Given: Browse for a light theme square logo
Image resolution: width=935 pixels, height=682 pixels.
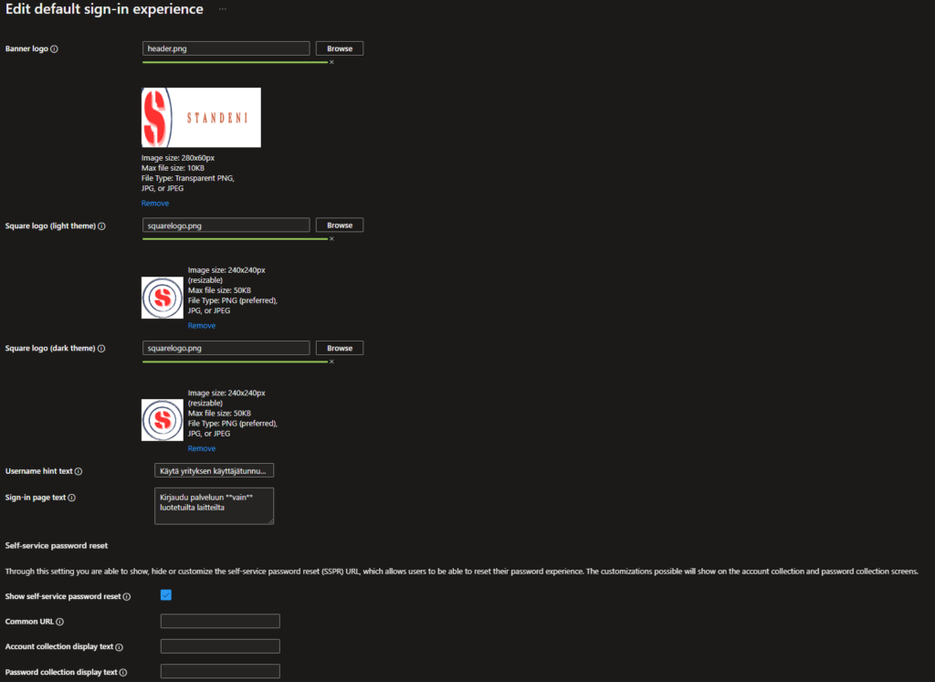Looking at the screenshot, I should pos(340,226).
